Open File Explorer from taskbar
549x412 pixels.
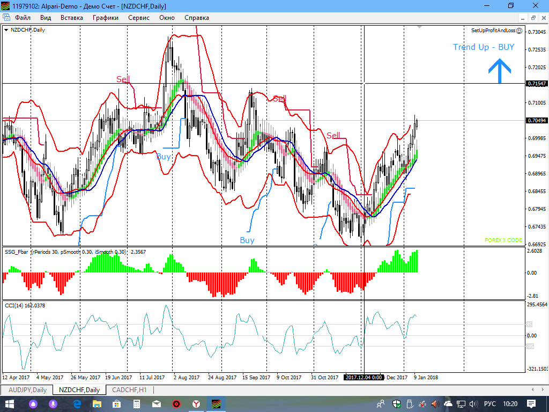tap(97, 404)
